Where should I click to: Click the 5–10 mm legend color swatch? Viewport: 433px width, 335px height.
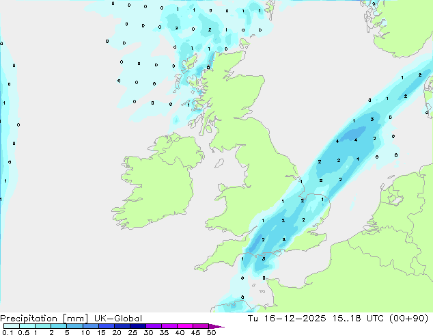(x=74, y=326)
